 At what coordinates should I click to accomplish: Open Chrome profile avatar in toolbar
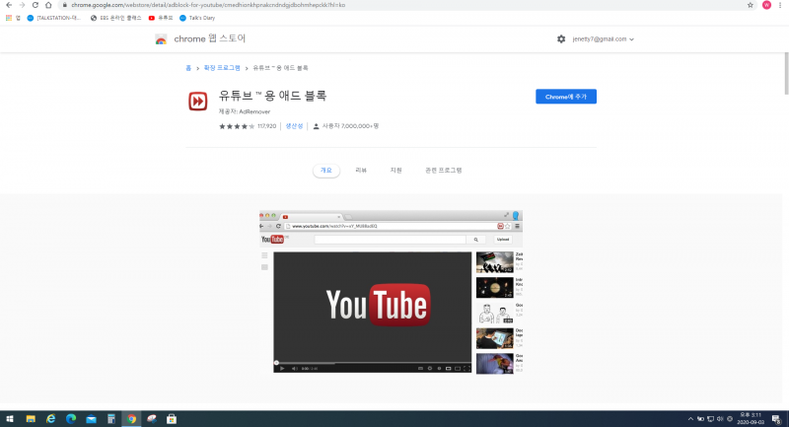tap(766, 5)
